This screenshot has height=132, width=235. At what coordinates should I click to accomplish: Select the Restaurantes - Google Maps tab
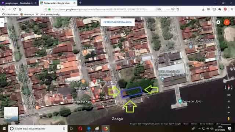[57, 3]
